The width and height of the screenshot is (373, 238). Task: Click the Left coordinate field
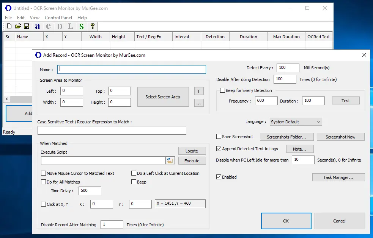point(72,91)
